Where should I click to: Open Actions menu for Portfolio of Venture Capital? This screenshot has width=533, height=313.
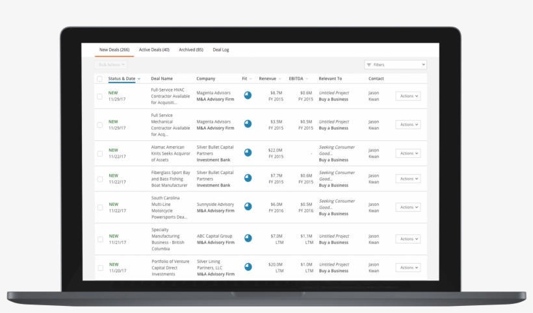[x=408, y=268]
